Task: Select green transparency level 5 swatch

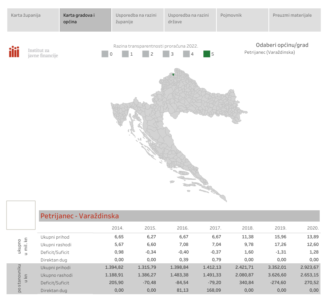Action: tap(207, 54)
